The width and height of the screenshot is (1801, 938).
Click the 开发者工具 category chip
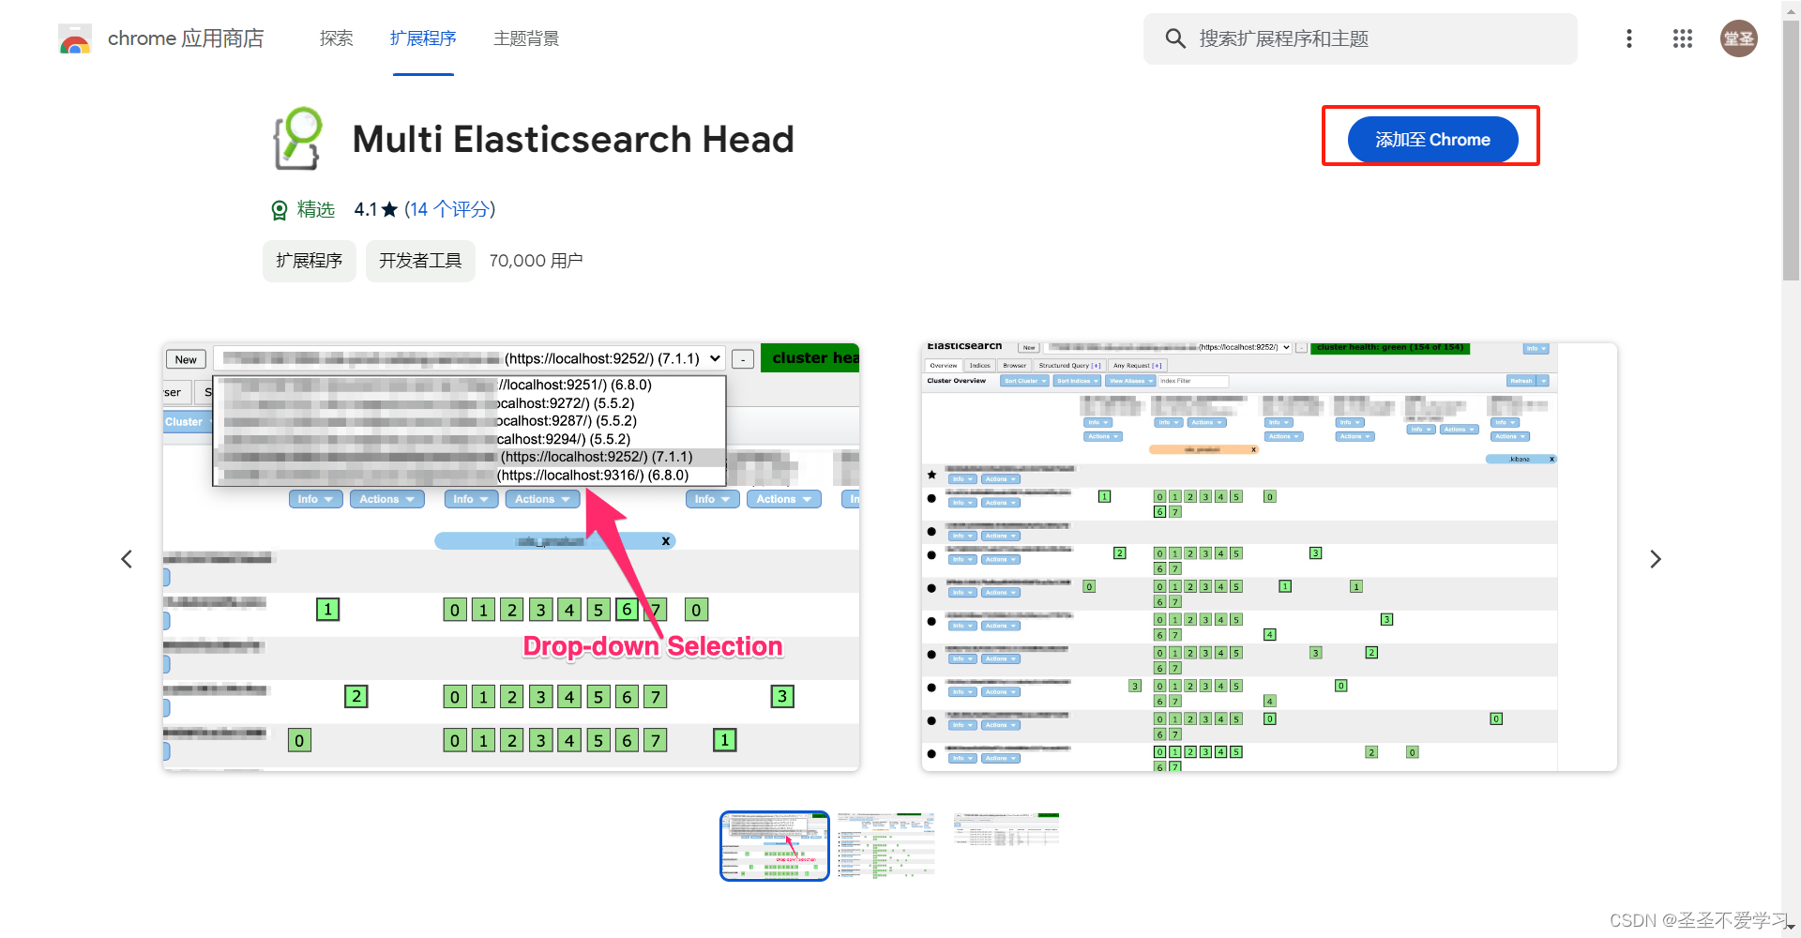click(x=420, y=261)
